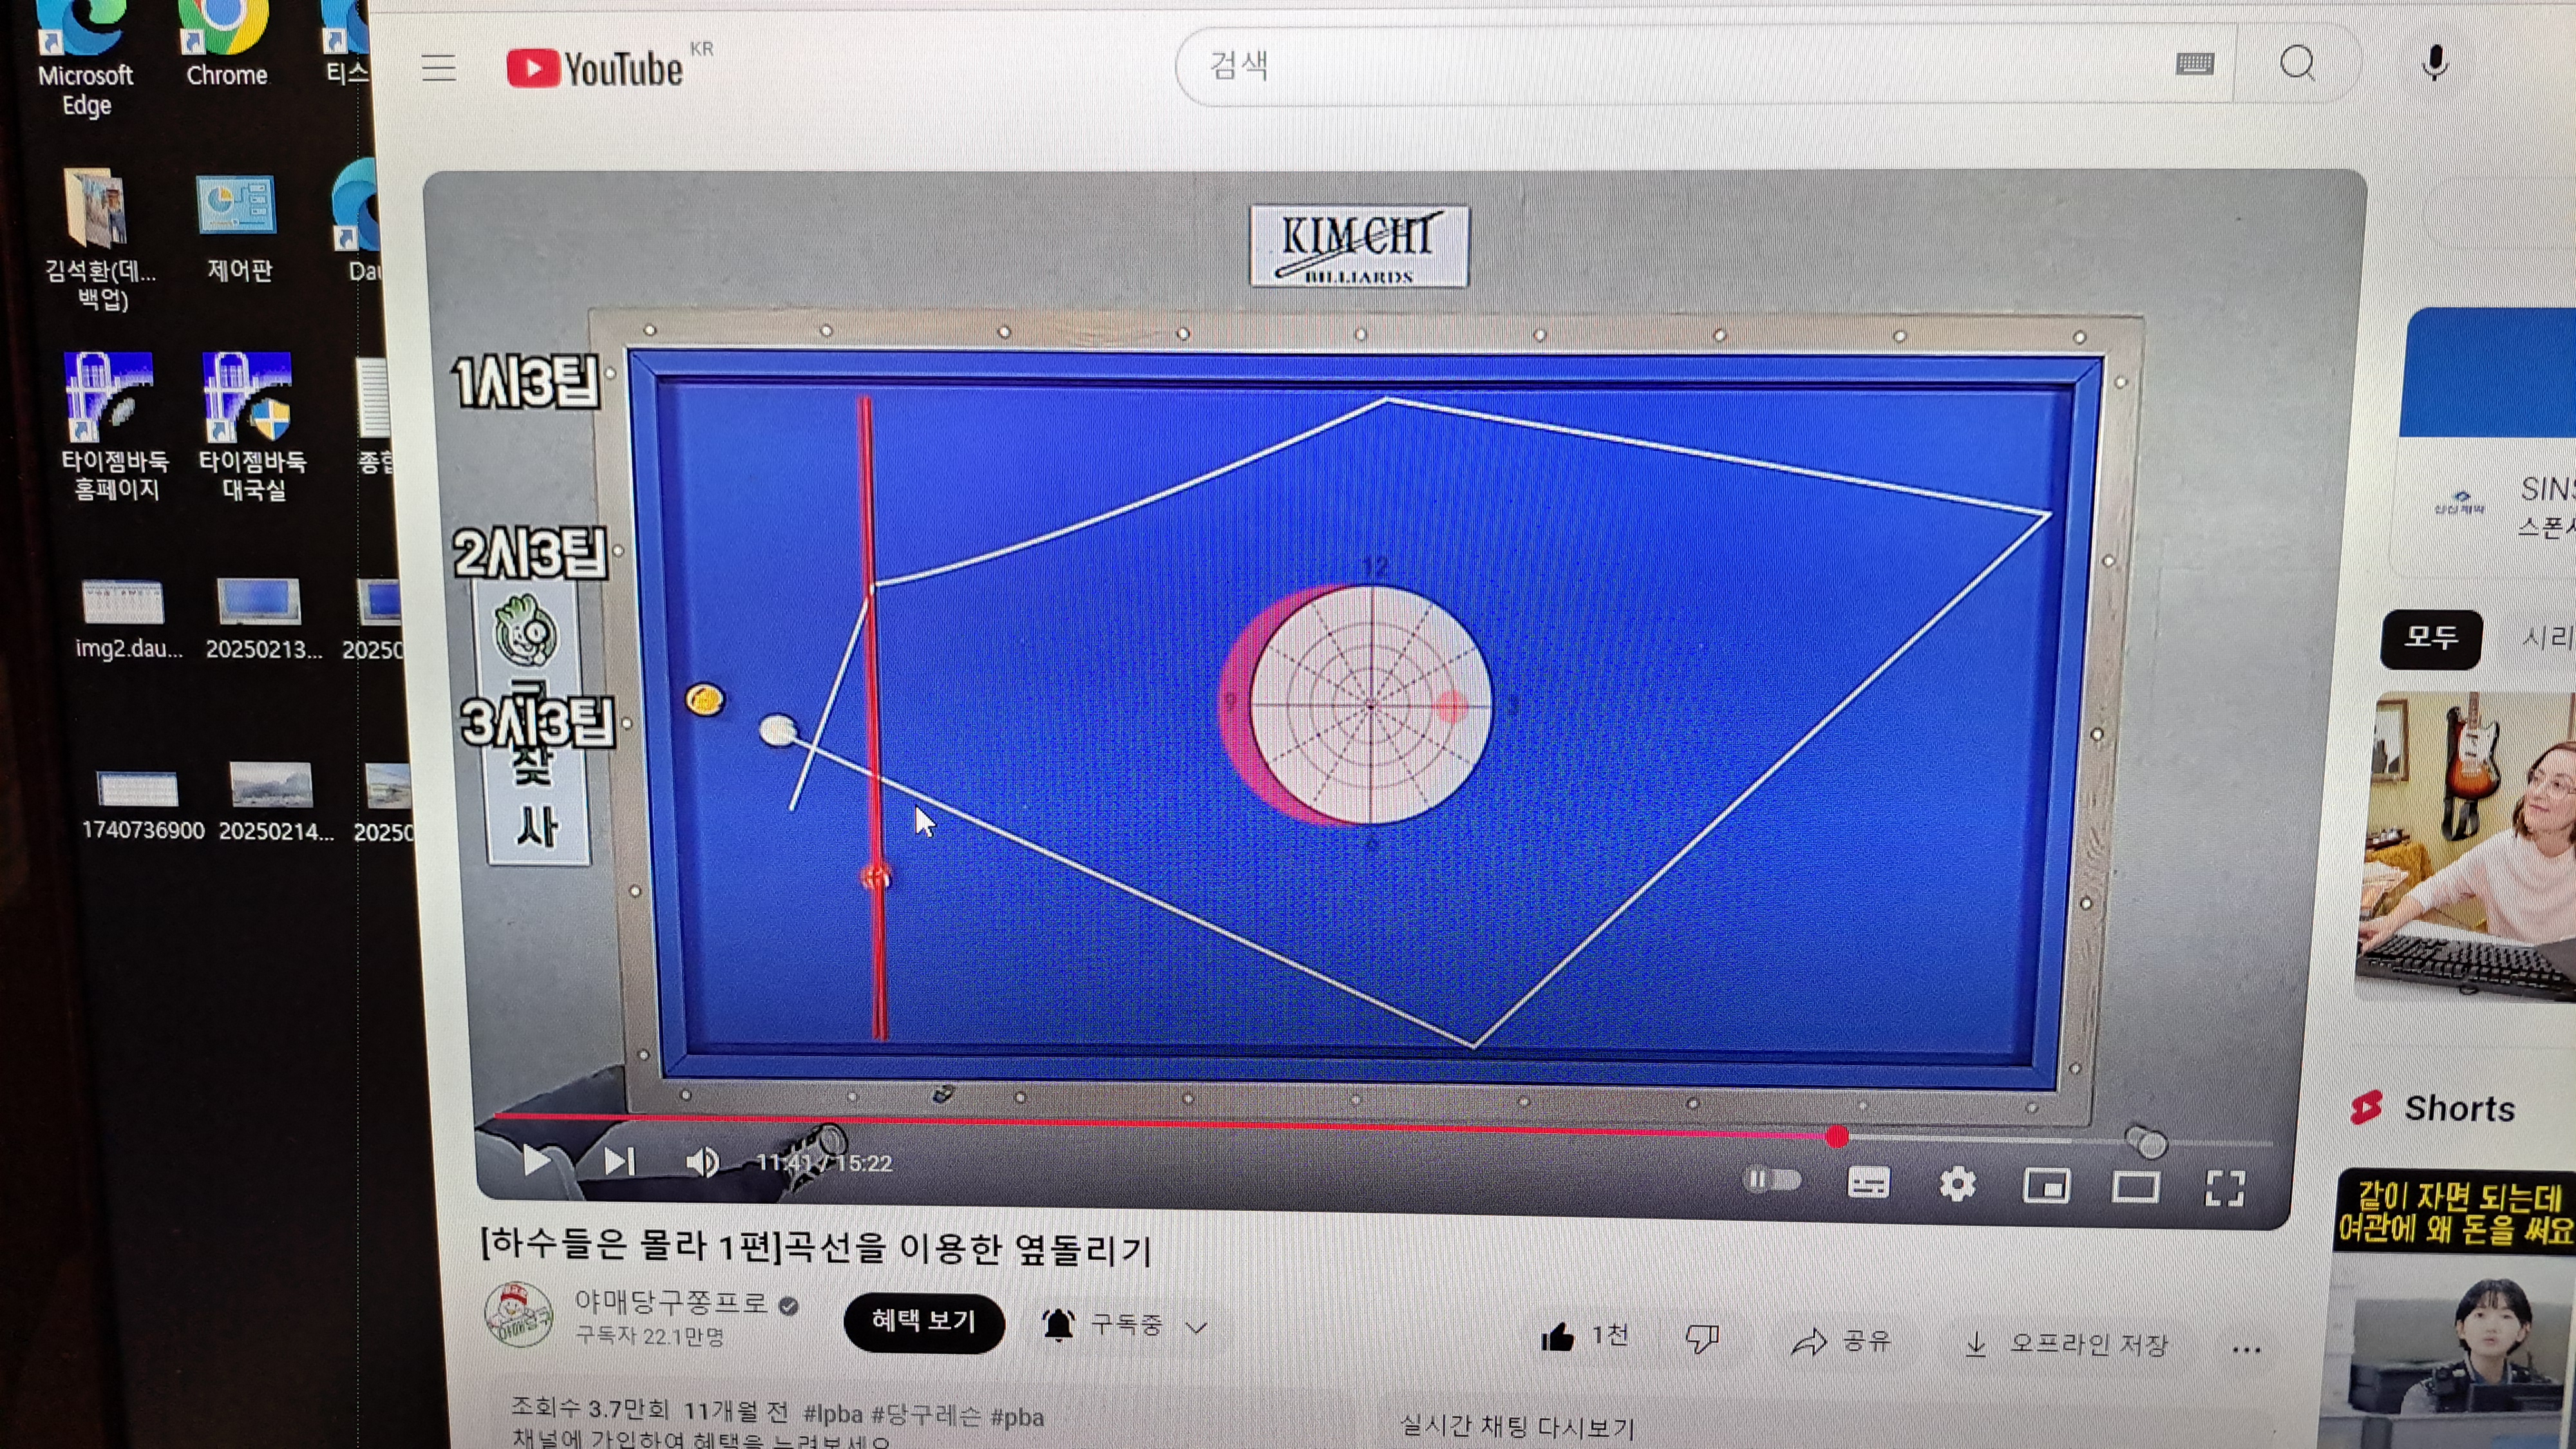
Task: Play the paused video
Action: click(536, 1160)
